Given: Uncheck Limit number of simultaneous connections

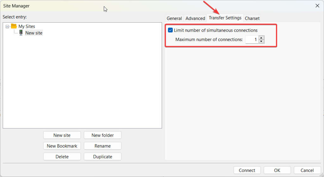Looking at the screenshot, I should coord(171,30).
